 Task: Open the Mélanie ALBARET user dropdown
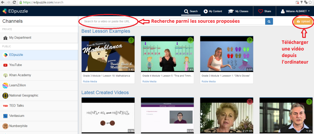[295, 11]
